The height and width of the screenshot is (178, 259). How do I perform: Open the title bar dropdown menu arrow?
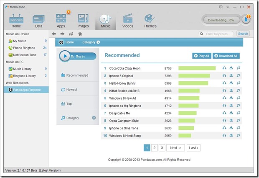228,7
